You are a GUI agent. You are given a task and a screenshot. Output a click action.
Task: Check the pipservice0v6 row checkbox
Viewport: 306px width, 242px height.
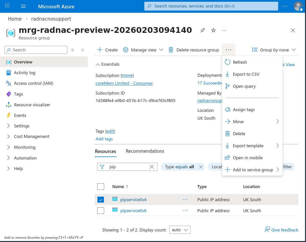(x=101, y=211)
